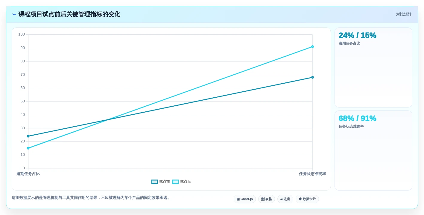Click the 68% / 91% metric value

(357, 118)
